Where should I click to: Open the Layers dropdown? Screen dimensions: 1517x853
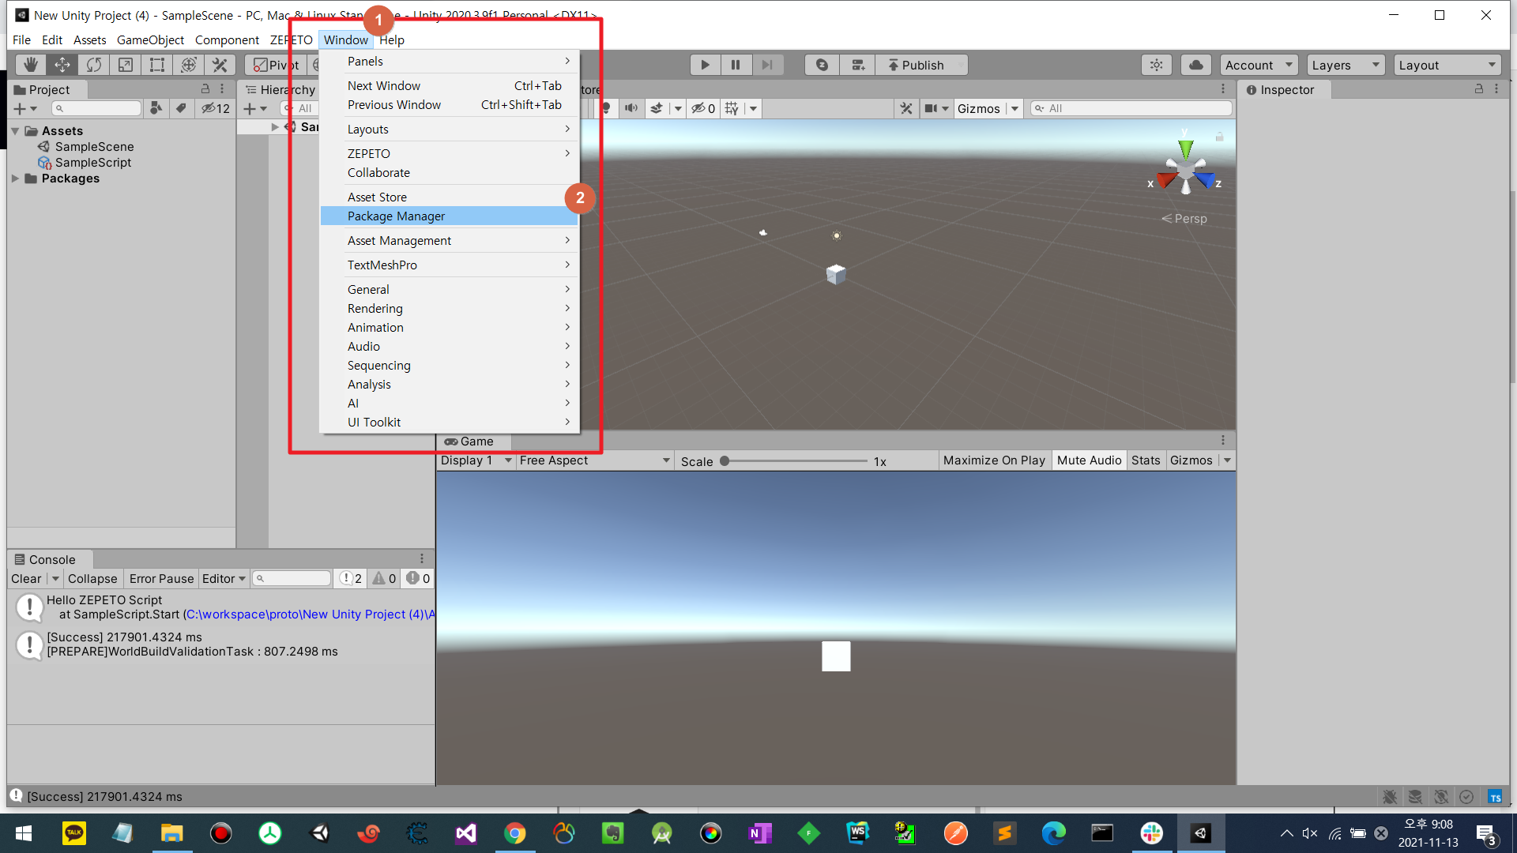click(x=1346, y=65)
